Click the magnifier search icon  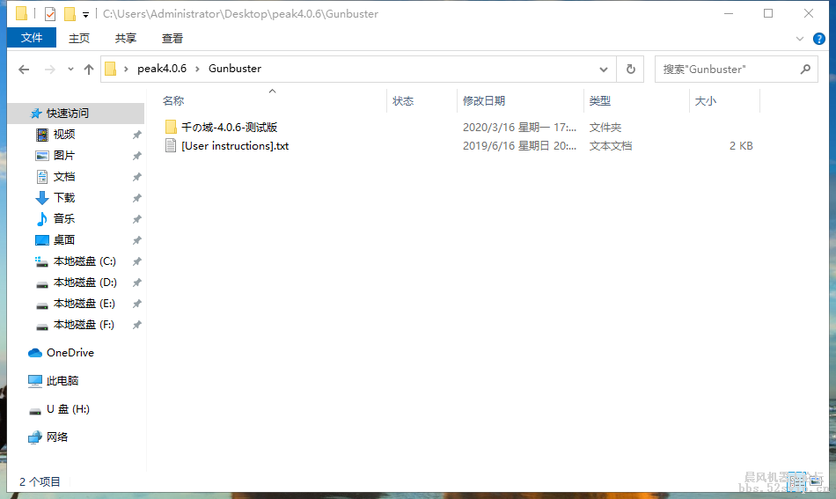point(805,70)
